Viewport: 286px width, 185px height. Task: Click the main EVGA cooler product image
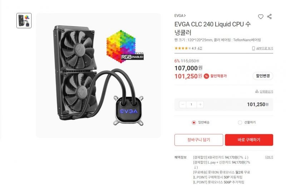click(x=98, y=76)
